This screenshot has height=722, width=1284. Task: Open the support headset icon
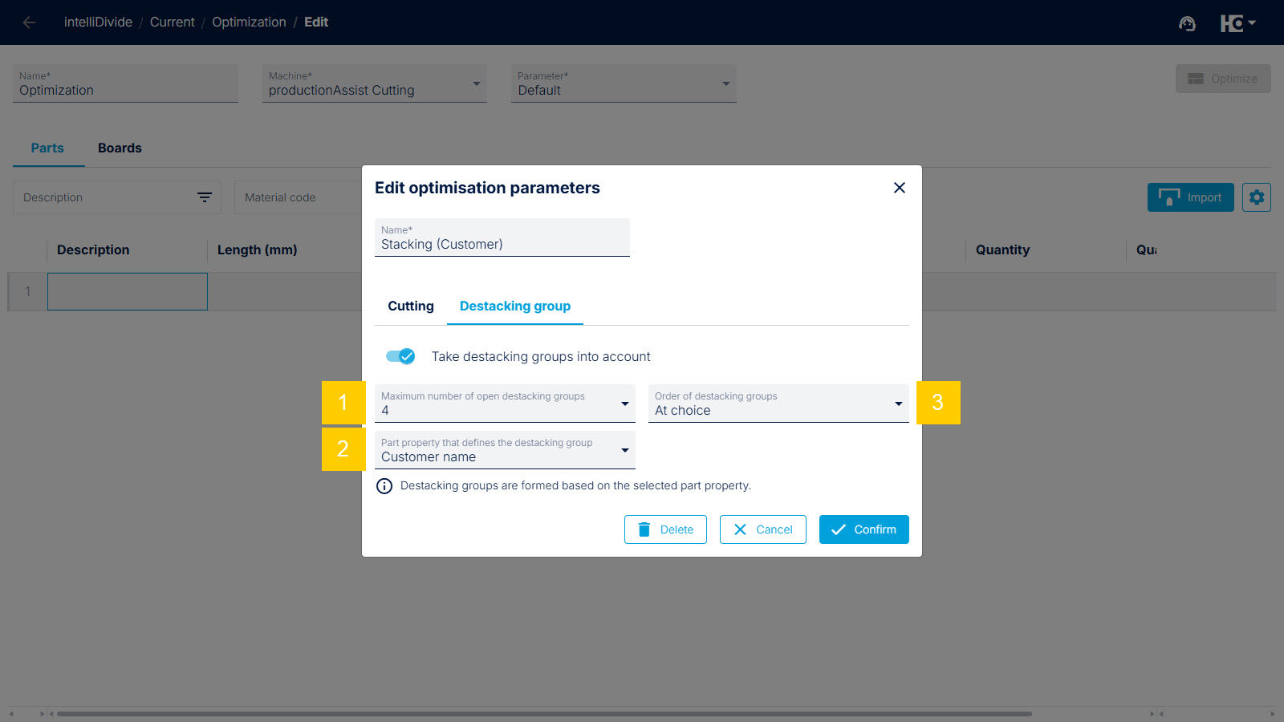pyautogui.click(x=1187, y=23)
